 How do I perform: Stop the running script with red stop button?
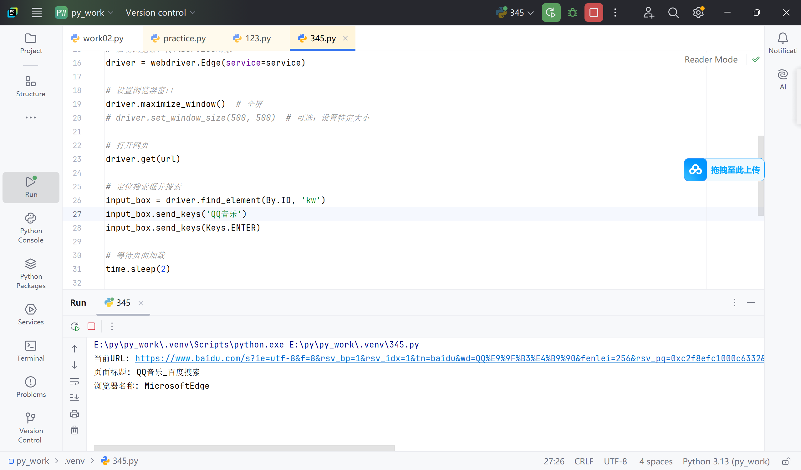pos(594,13)
